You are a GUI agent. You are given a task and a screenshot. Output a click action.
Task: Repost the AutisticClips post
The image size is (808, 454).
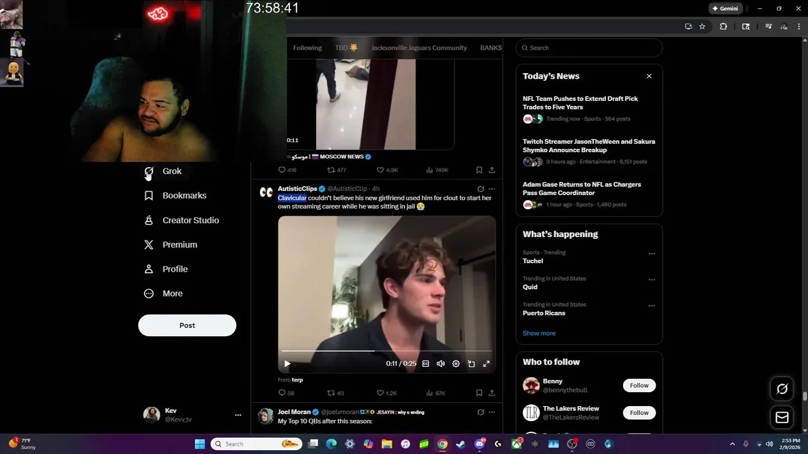335,393
